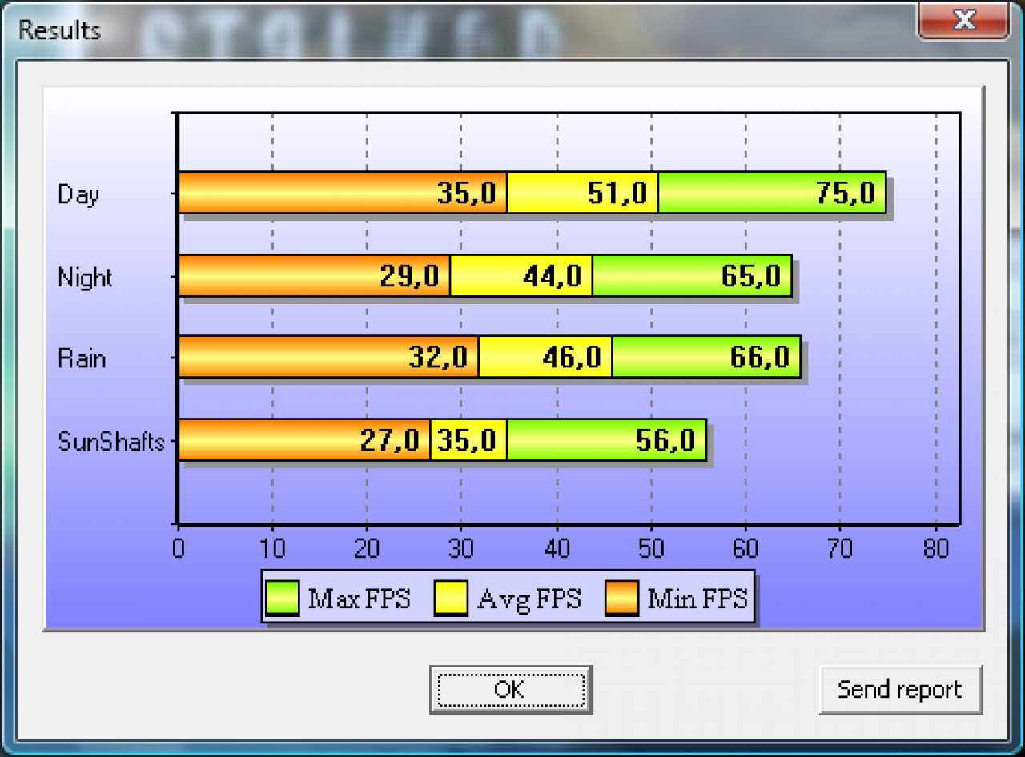Click the Send report button

(900, 689)
